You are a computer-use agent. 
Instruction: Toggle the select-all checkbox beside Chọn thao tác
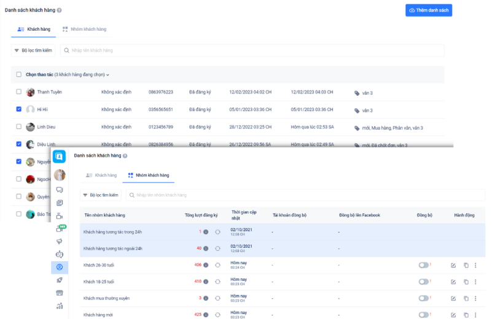[18, 74]
